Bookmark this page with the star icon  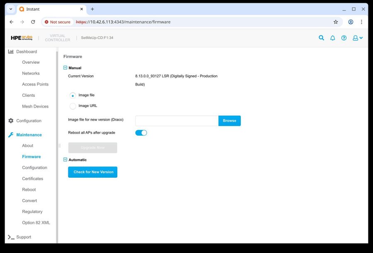click(336, 22)
